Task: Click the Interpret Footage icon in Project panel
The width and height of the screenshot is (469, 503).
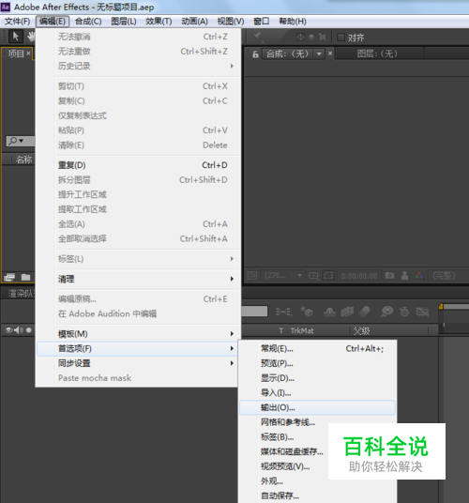Action: pos(9,277)
